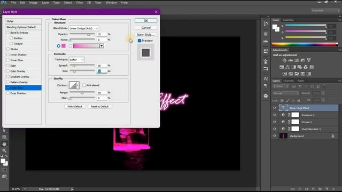Open the 3D panel cube icon
Image resolution: width=342 pixels, height=192 pixels.
(x=266, y=96)
